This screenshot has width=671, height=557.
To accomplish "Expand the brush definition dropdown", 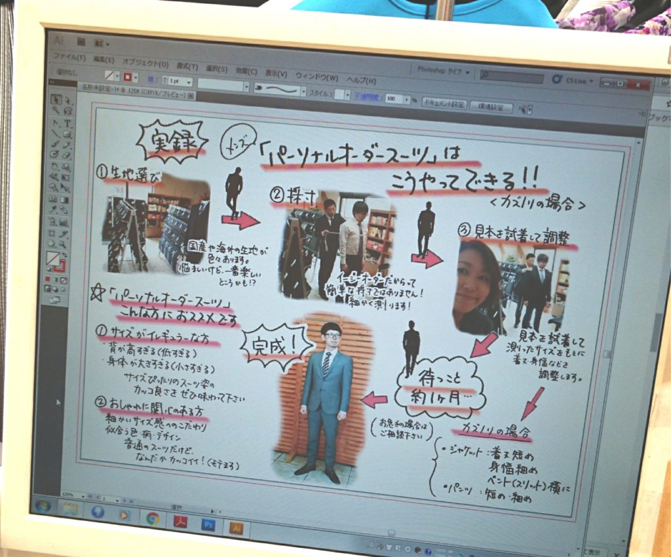I will (303, 91).
